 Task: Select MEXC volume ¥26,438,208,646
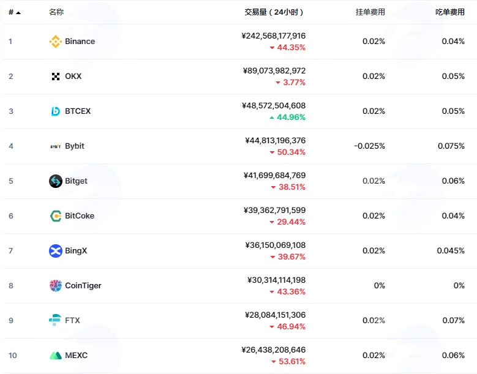274,350
